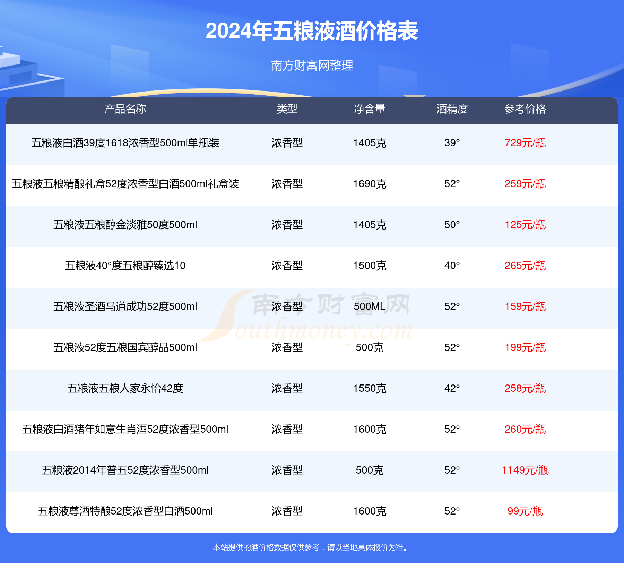
Task: Click 浓香型 in the 39度1618 row
Action: tap(287, 143)
